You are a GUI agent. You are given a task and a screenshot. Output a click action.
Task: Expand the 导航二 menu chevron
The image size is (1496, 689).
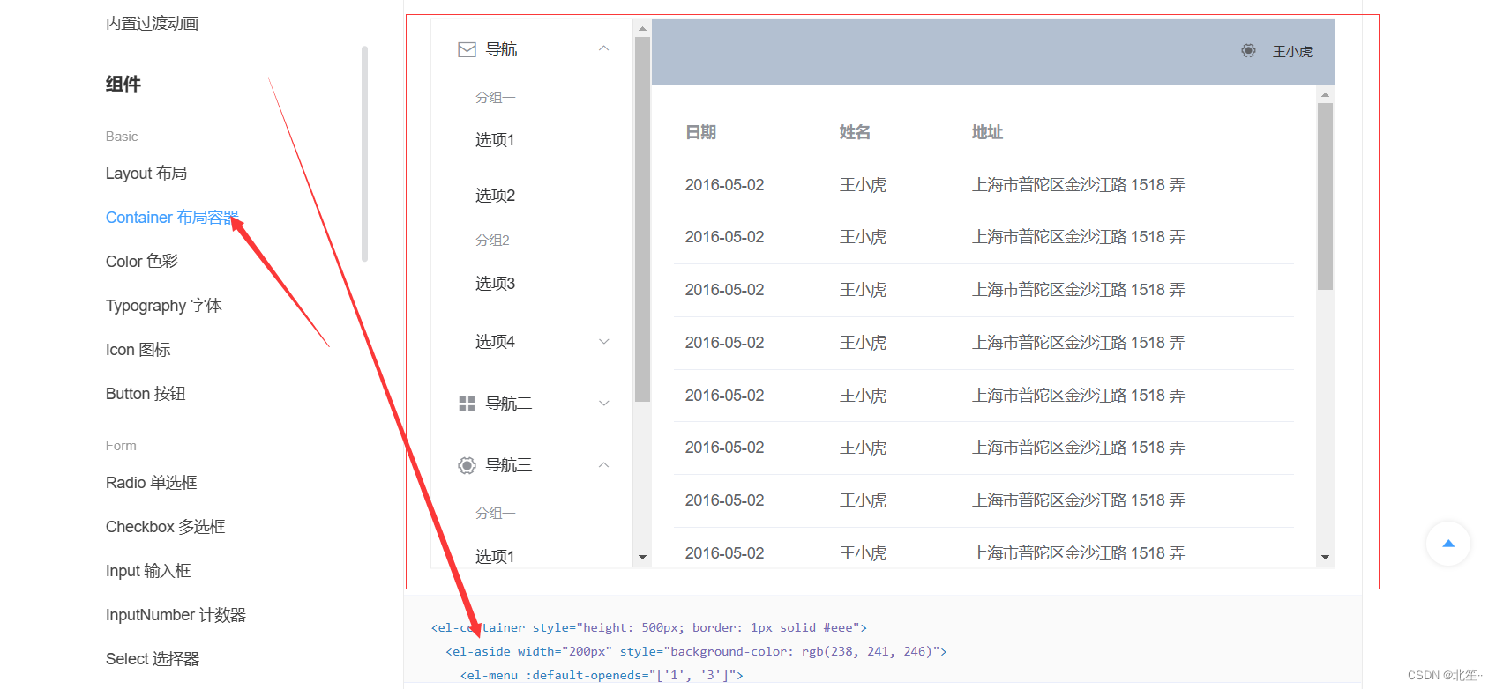click(x=604, y=404)
